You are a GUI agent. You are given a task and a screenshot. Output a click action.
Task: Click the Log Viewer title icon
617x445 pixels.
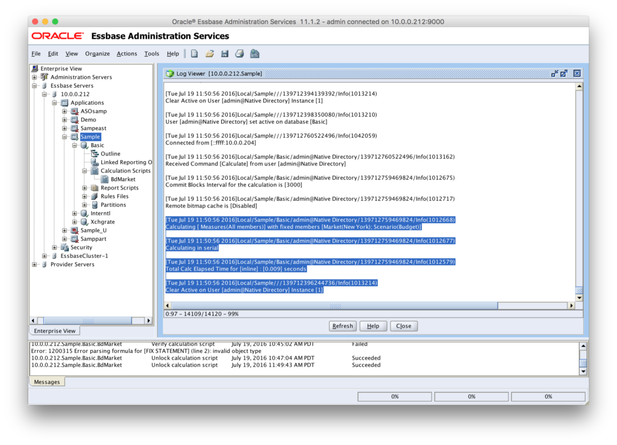[170, 73]
